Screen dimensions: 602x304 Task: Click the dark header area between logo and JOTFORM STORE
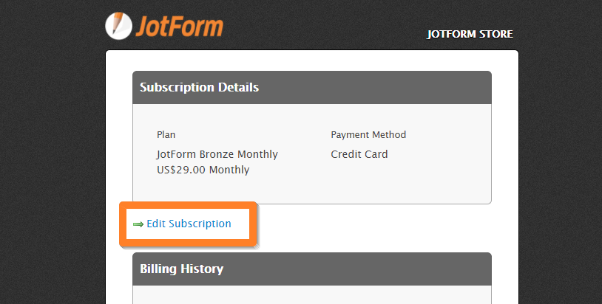click(325, 30)
